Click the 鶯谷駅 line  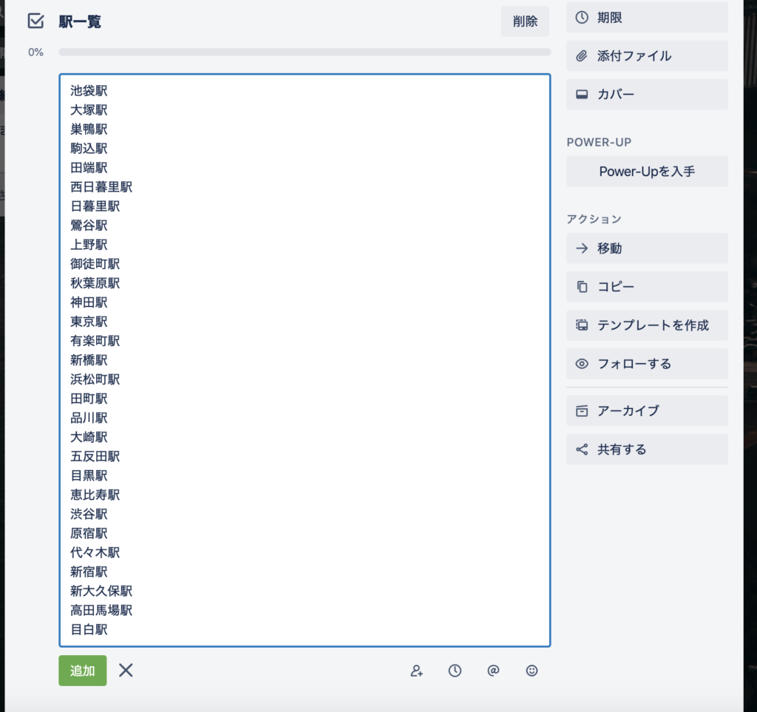(x=89, y=226)
